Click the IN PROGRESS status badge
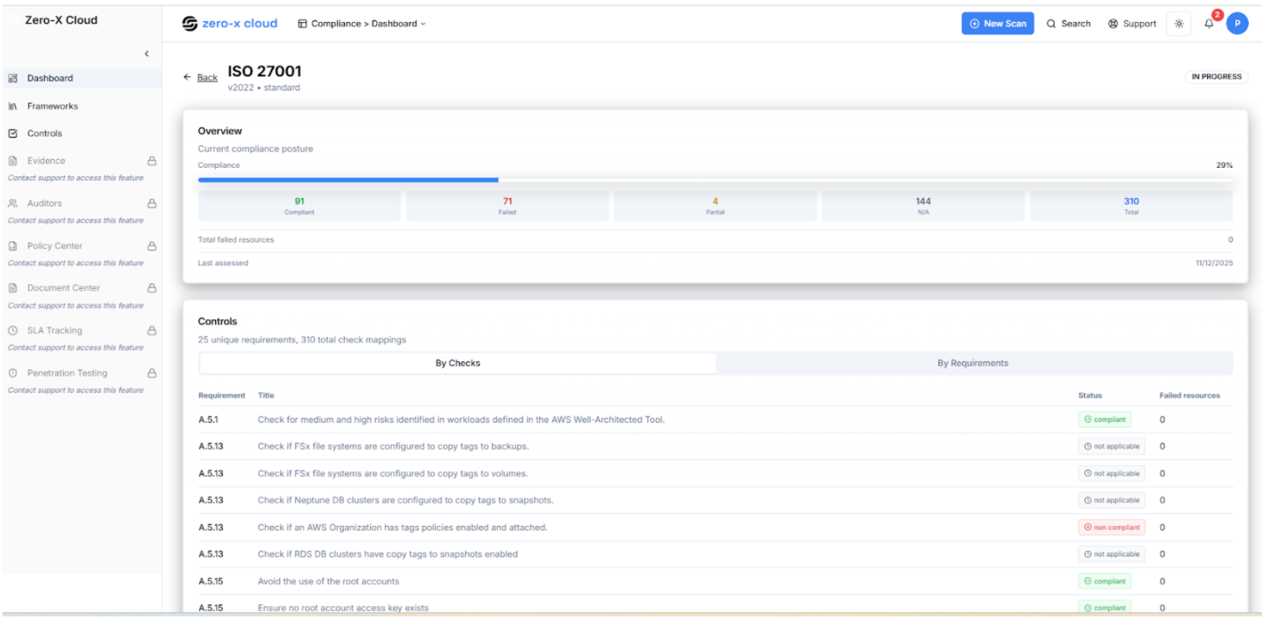This screenshot has height=625, width=1268. [1216, 77]
